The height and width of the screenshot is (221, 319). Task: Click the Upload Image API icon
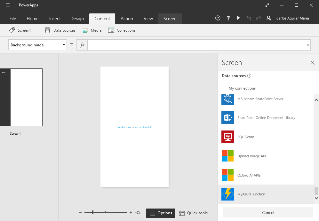point(228,156)
